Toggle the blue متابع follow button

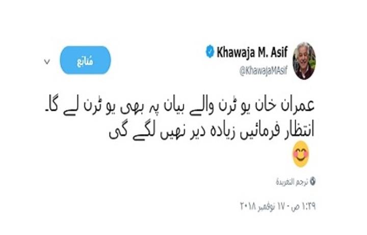click(85, 60)
